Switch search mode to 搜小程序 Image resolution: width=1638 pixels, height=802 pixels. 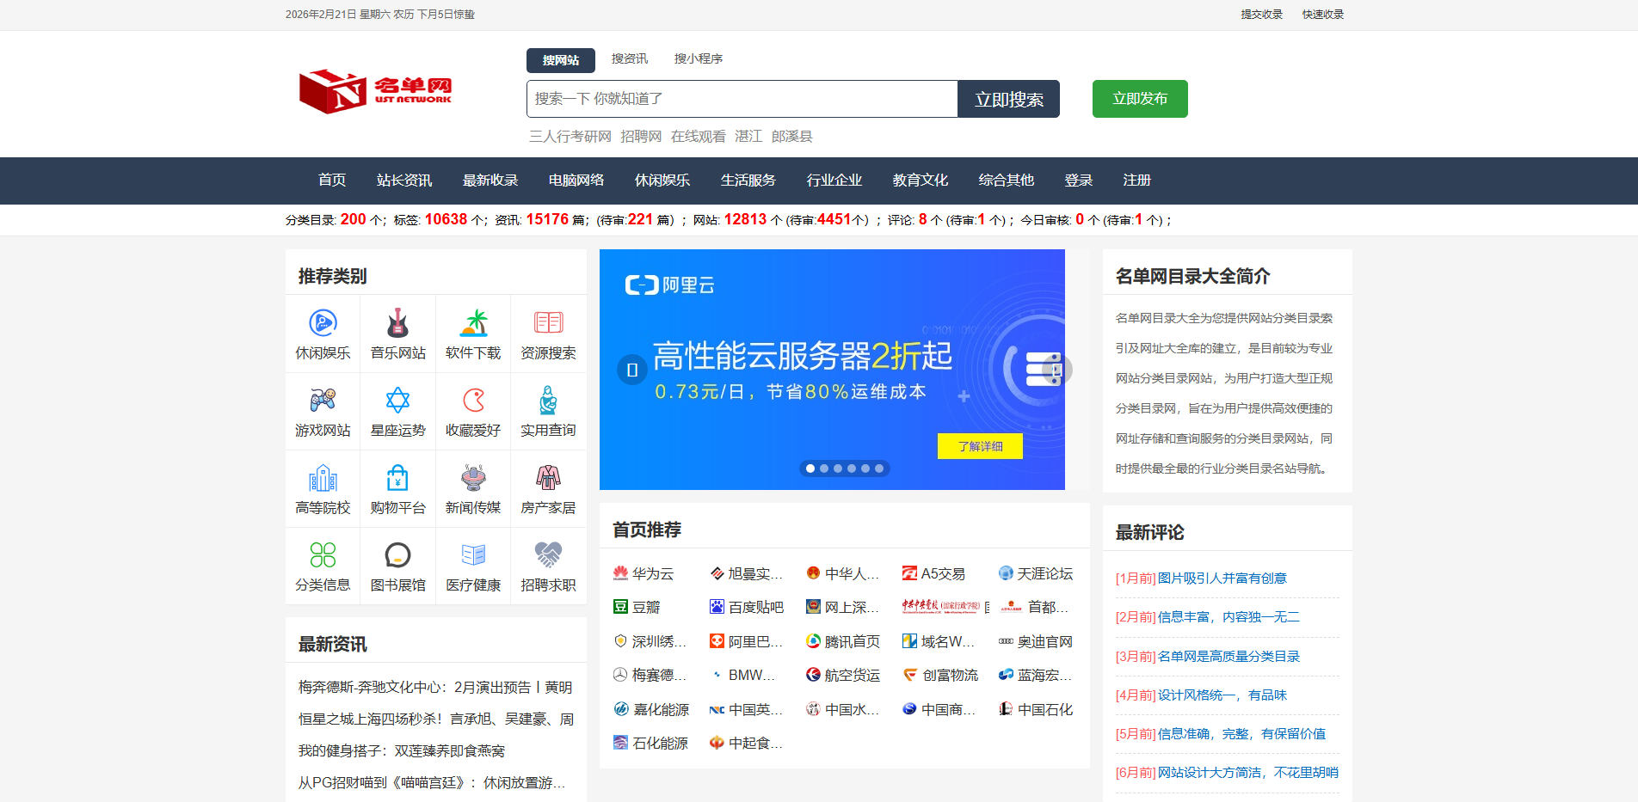point(699,58)
